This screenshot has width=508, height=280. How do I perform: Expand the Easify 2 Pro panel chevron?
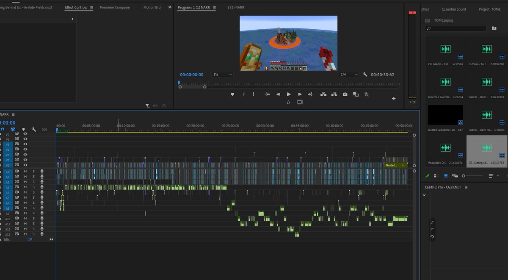point(424,194)
